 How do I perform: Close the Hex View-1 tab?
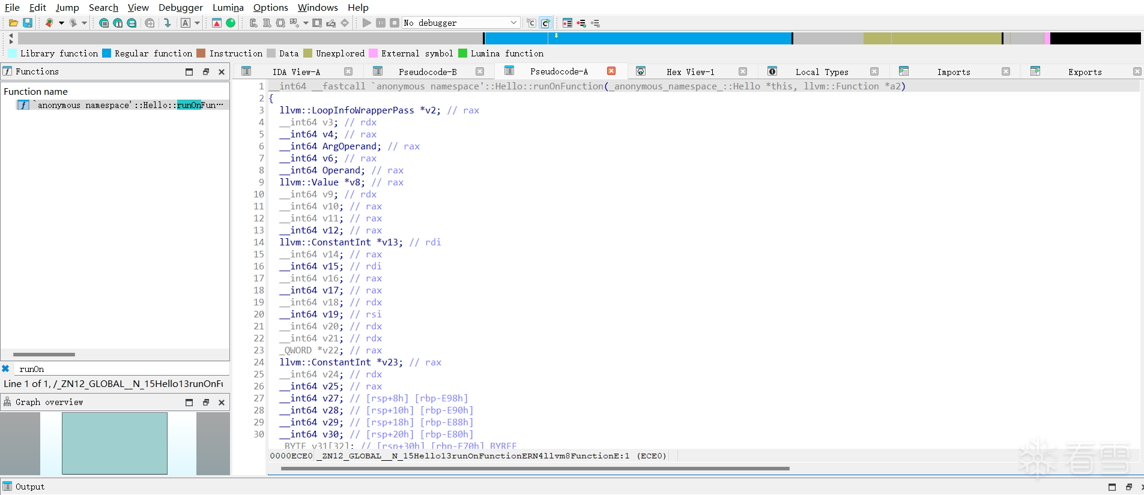click(x=743, y=71)
